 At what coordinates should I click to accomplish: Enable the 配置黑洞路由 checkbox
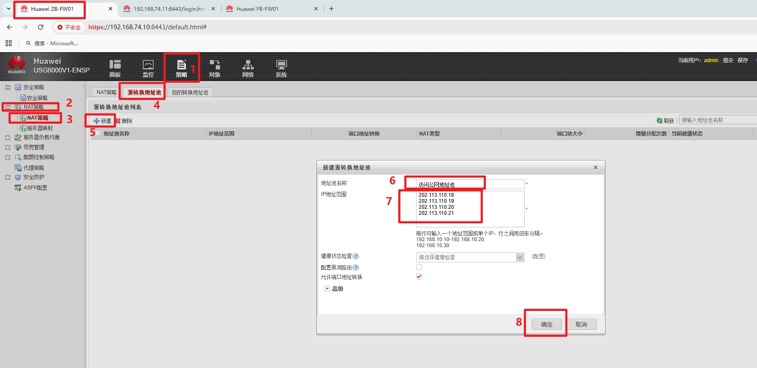click(419, 267)
